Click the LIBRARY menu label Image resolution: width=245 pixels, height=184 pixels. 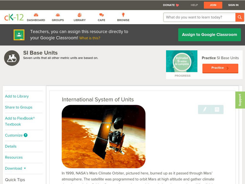click(x=80, y=20)
